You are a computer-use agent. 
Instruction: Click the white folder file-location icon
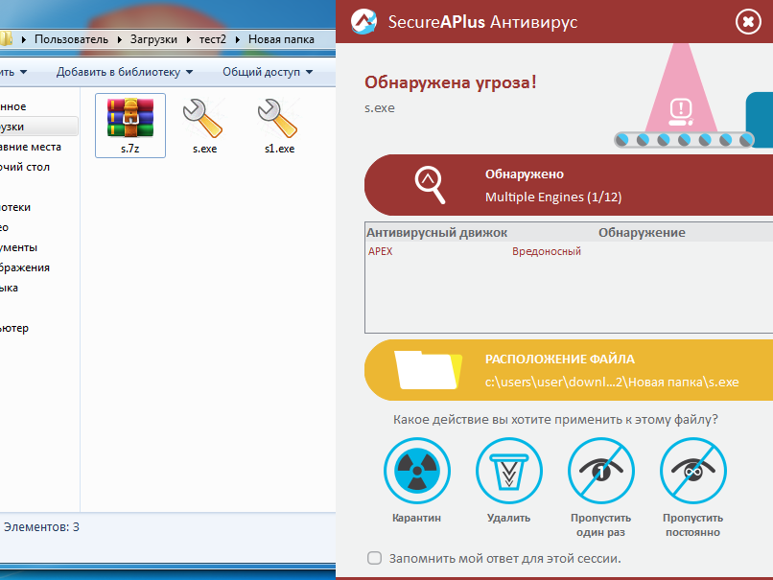pos(428,370)
